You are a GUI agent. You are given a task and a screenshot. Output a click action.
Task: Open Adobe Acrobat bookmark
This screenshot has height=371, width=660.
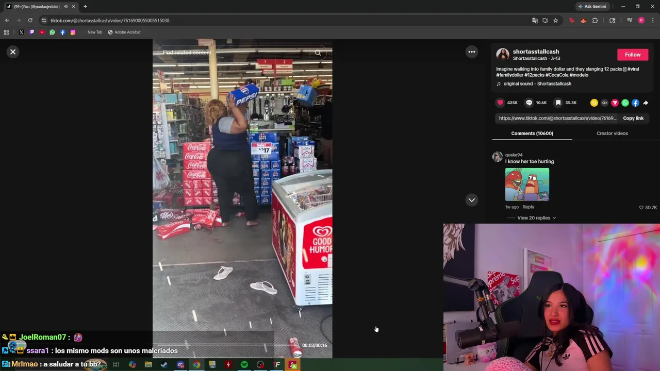click(124, 32)
